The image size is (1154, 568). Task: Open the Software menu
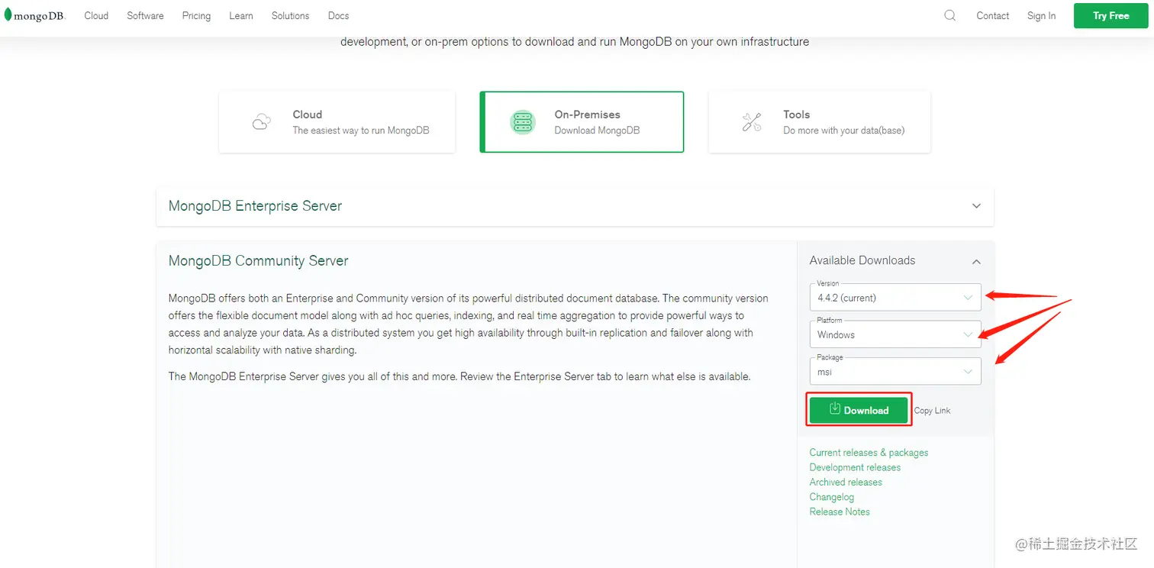point(145,15)
